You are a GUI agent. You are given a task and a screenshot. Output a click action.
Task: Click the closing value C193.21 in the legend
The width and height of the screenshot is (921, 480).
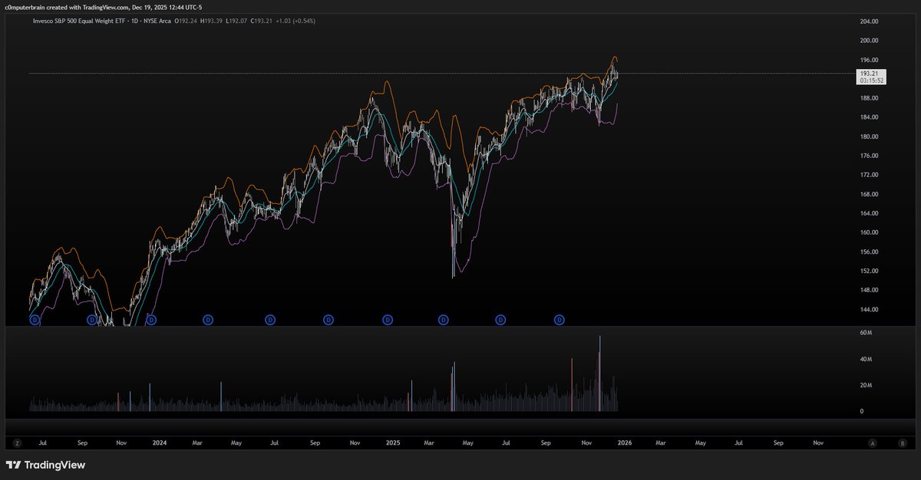point(262,21)
